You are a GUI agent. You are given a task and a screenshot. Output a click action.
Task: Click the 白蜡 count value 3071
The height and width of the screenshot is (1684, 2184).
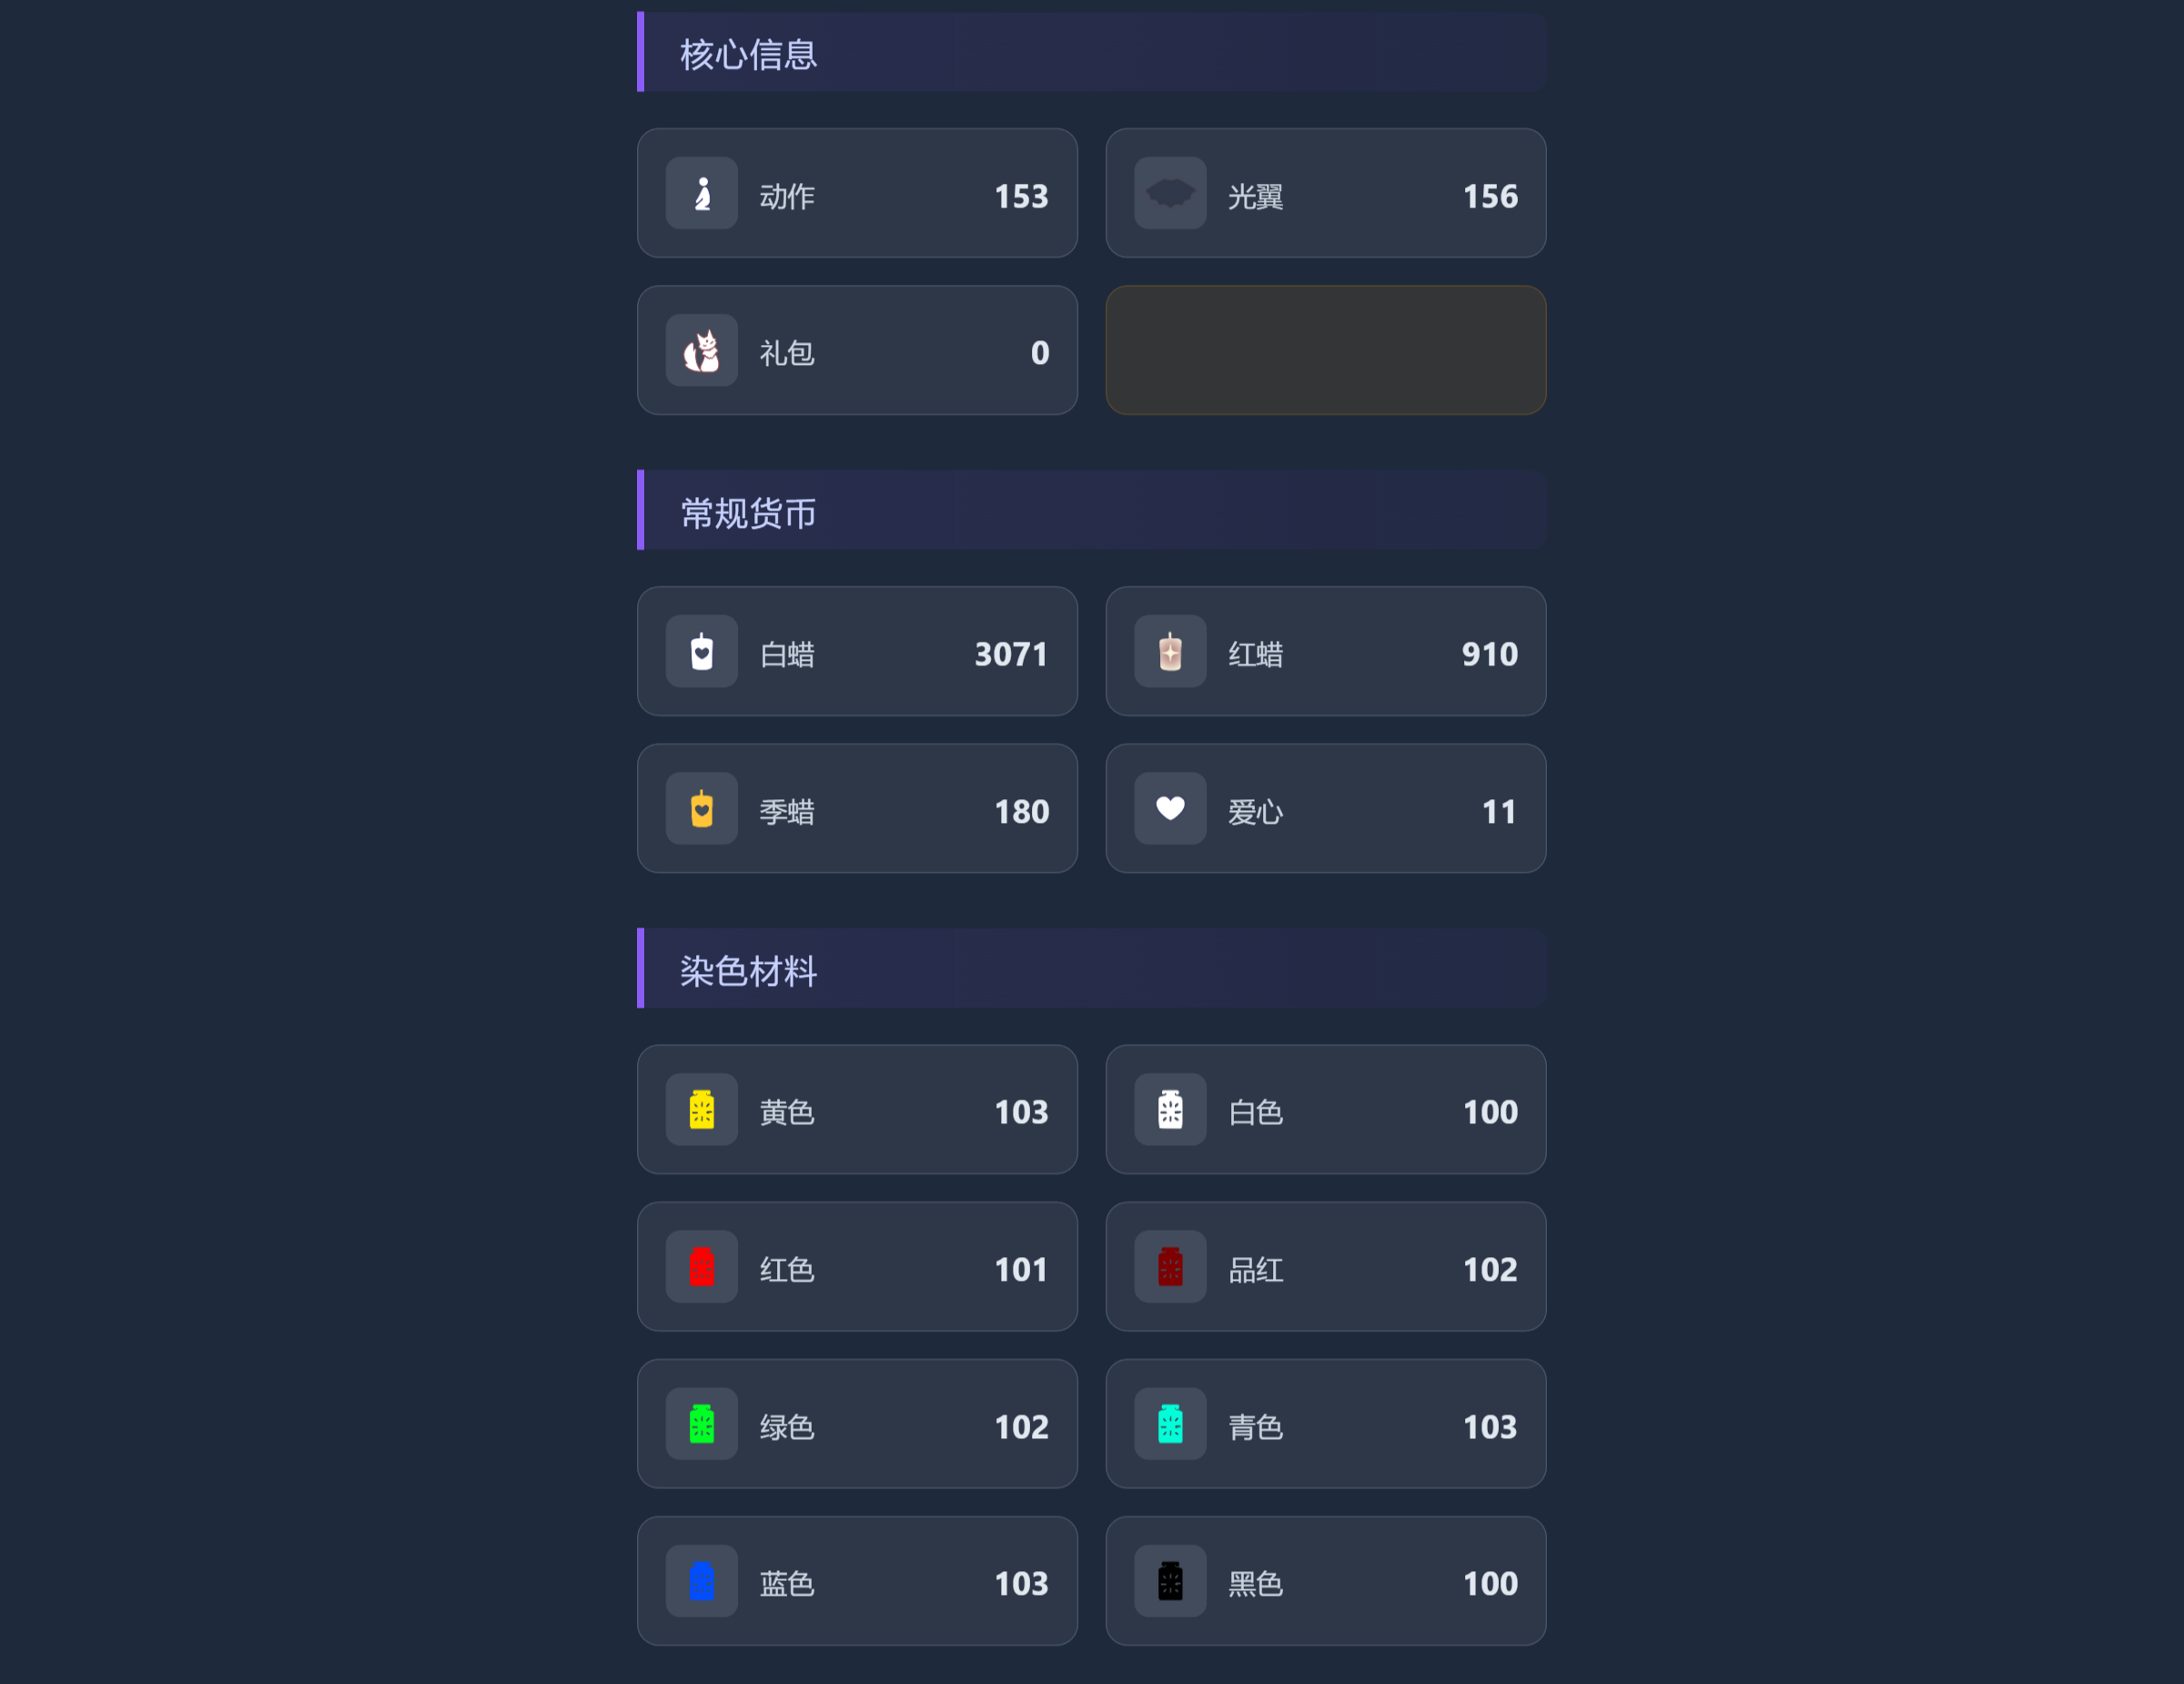click(x=1010, y=654)
